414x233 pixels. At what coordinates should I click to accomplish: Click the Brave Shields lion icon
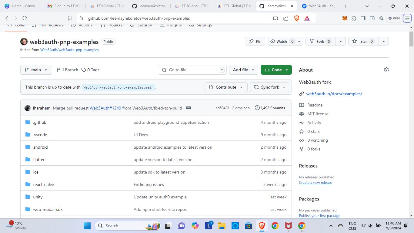tap(296, 18)
